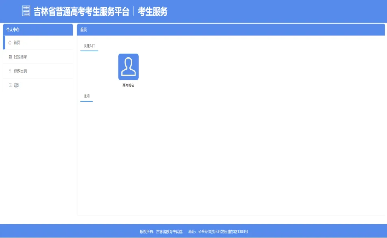Screen dimensions: 387x238
Task: Click 退出 to log out
Action: 18,85
